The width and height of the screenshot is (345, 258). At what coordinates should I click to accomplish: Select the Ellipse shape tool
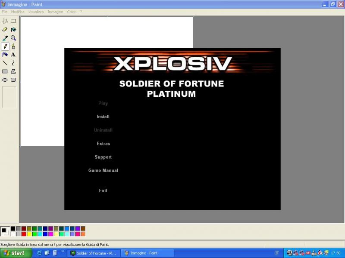[x=5, y=80]
